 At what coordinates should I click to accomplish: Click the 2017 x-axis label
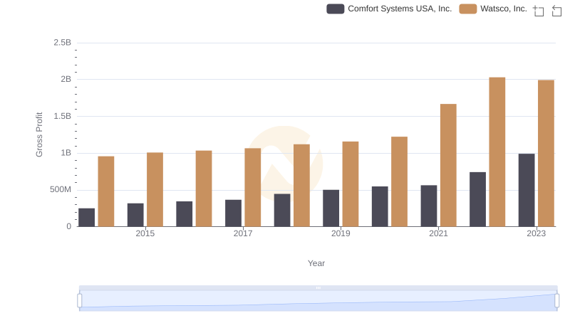pyautogui.click(x=243, y=233)
